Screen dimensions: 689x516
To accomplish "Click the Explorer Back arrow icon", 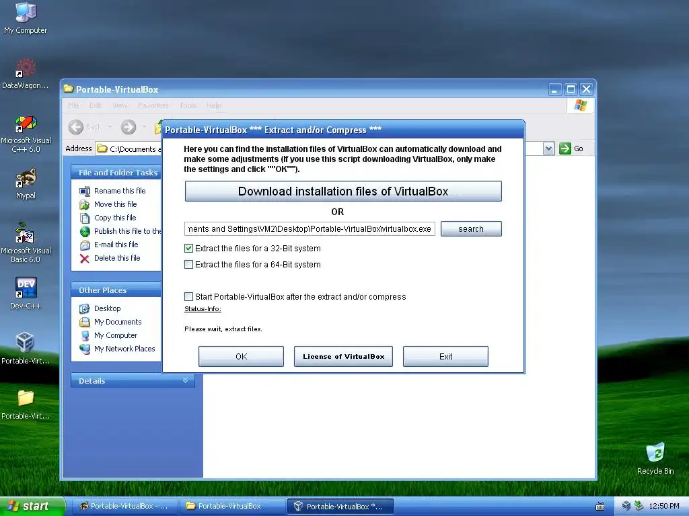I will pos(76,127).
